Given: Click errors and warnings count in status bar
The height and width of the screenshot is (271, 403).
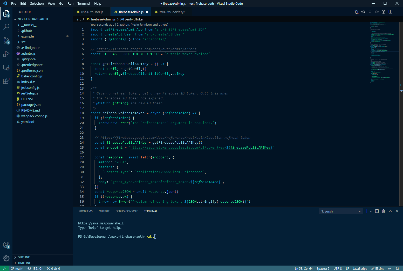Looking at the screenshot, I should [x=53, y=268].
